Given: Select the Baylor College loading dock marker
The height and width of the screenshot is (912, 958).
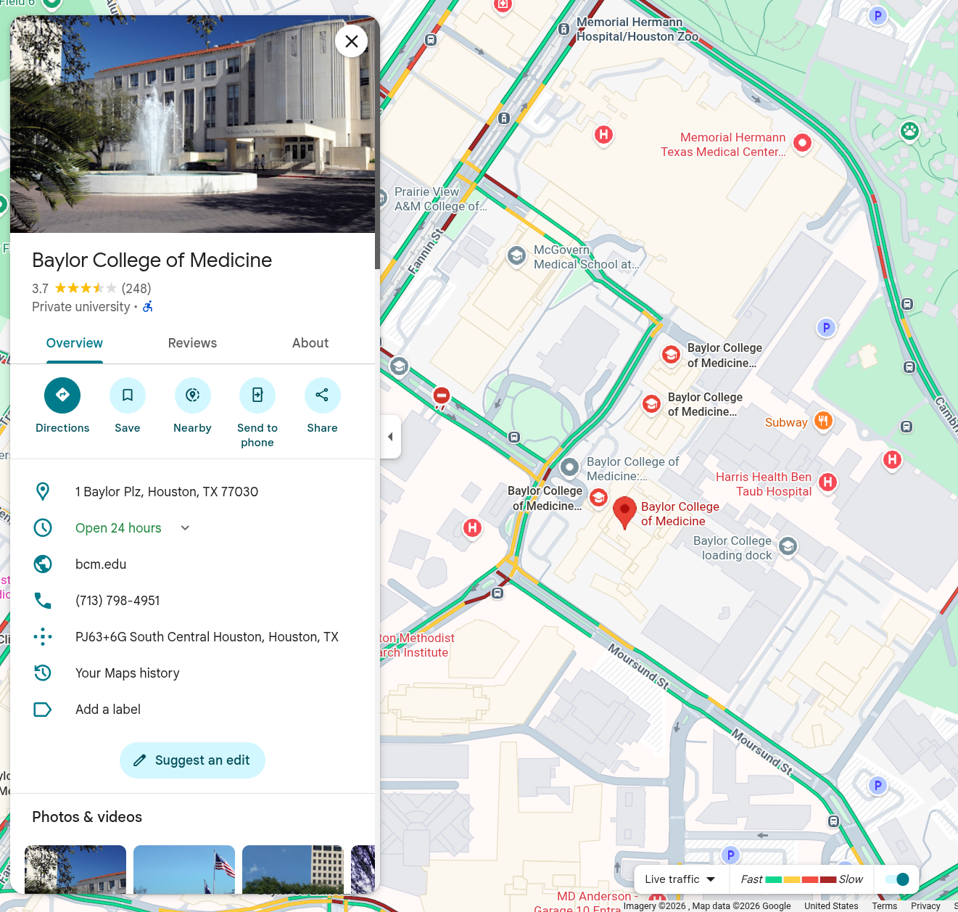Looking at the screenshot, I should [788, 546].
